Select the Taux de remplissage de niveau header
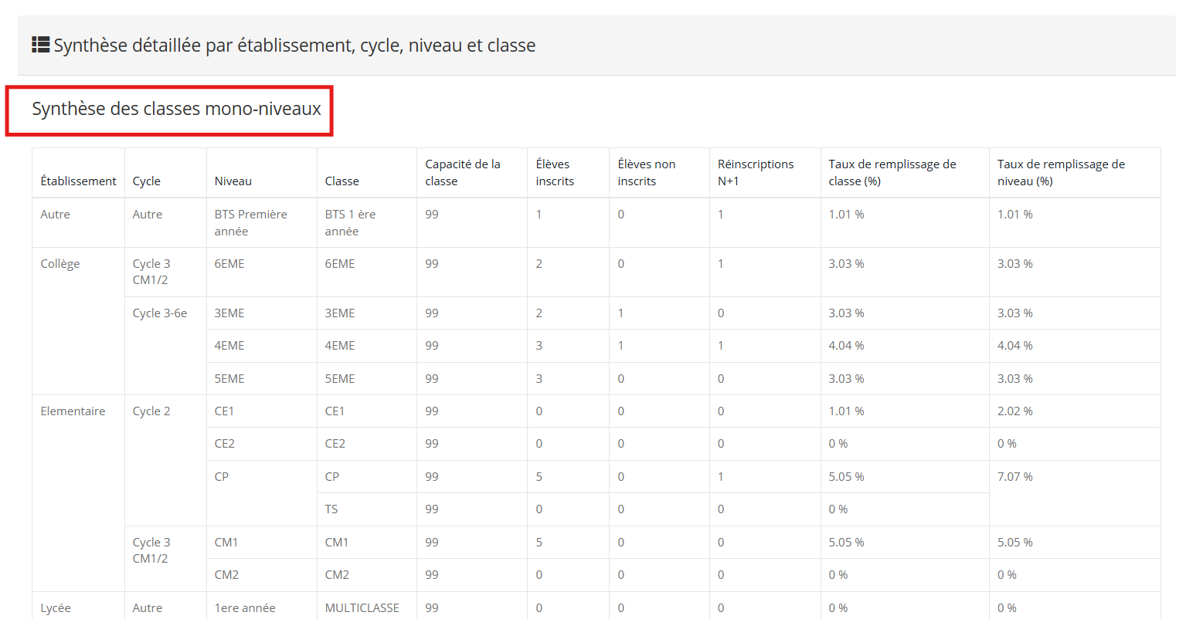Screen dimensions: 1186x619 click(x=1060, y=172)
